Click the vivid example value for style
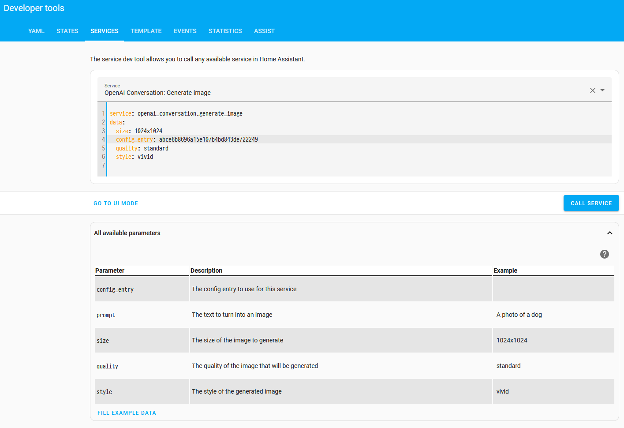 pyautogui.click(x=502, y=391)
